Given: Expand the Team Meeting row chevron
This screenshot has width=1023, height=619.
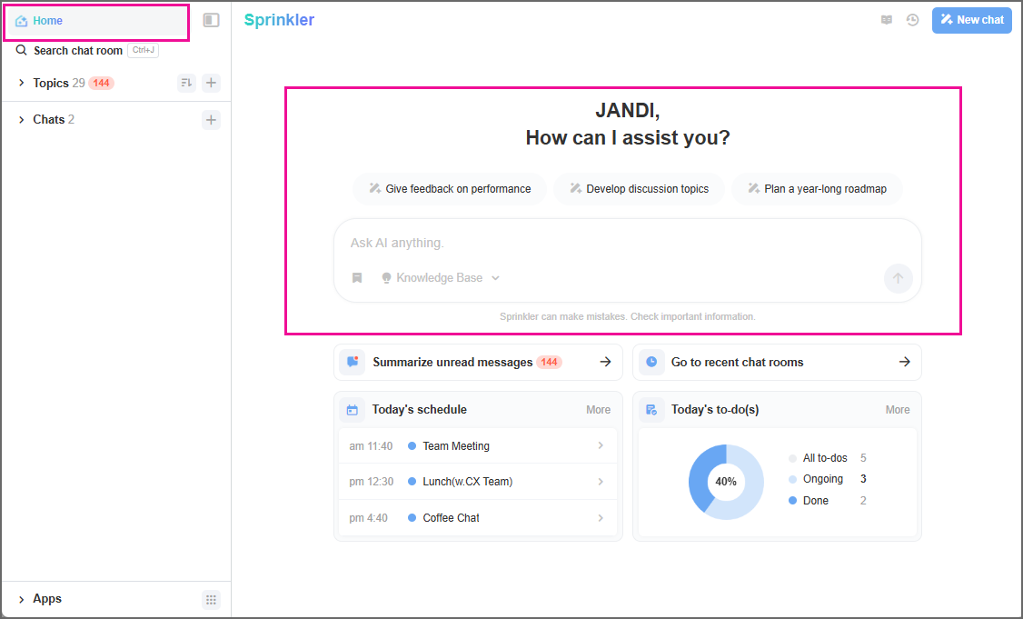Looking at the screenshot, I should pyautogui.click(x=601, y=446).
